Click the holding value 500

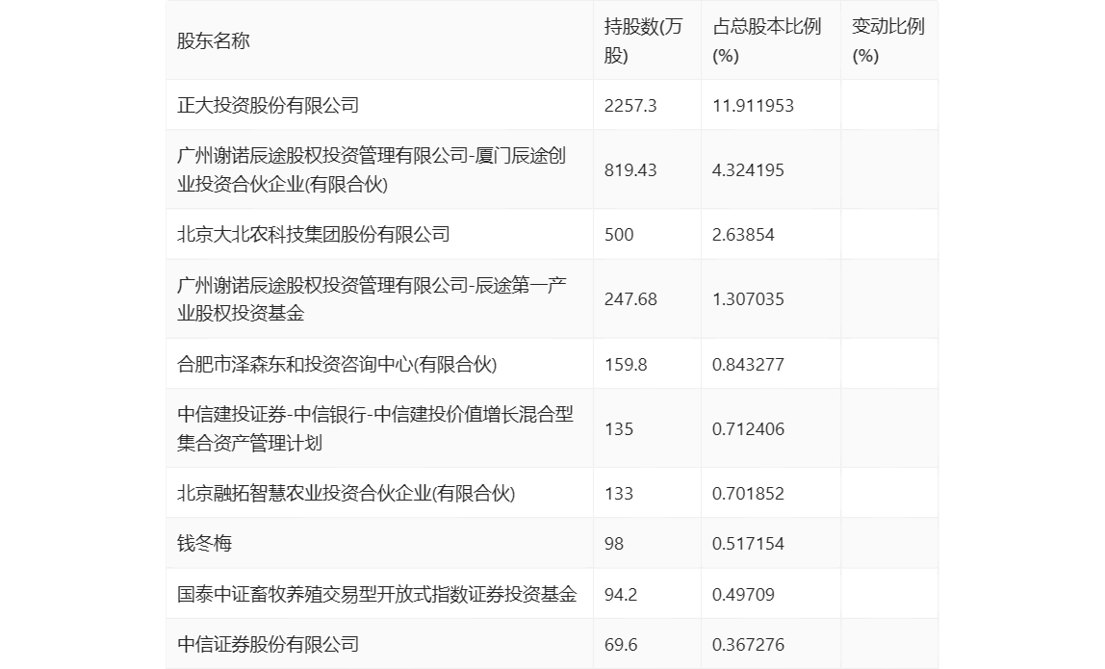point(619,235)
